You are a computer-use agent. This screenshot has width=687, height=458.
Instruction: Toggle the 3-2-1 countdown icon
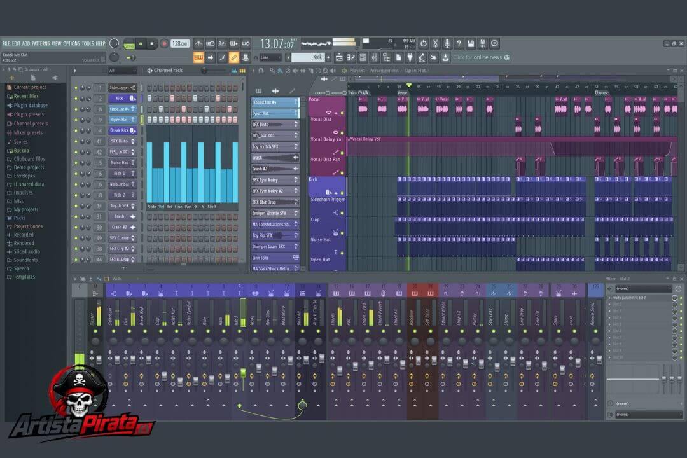coord(222,43)
